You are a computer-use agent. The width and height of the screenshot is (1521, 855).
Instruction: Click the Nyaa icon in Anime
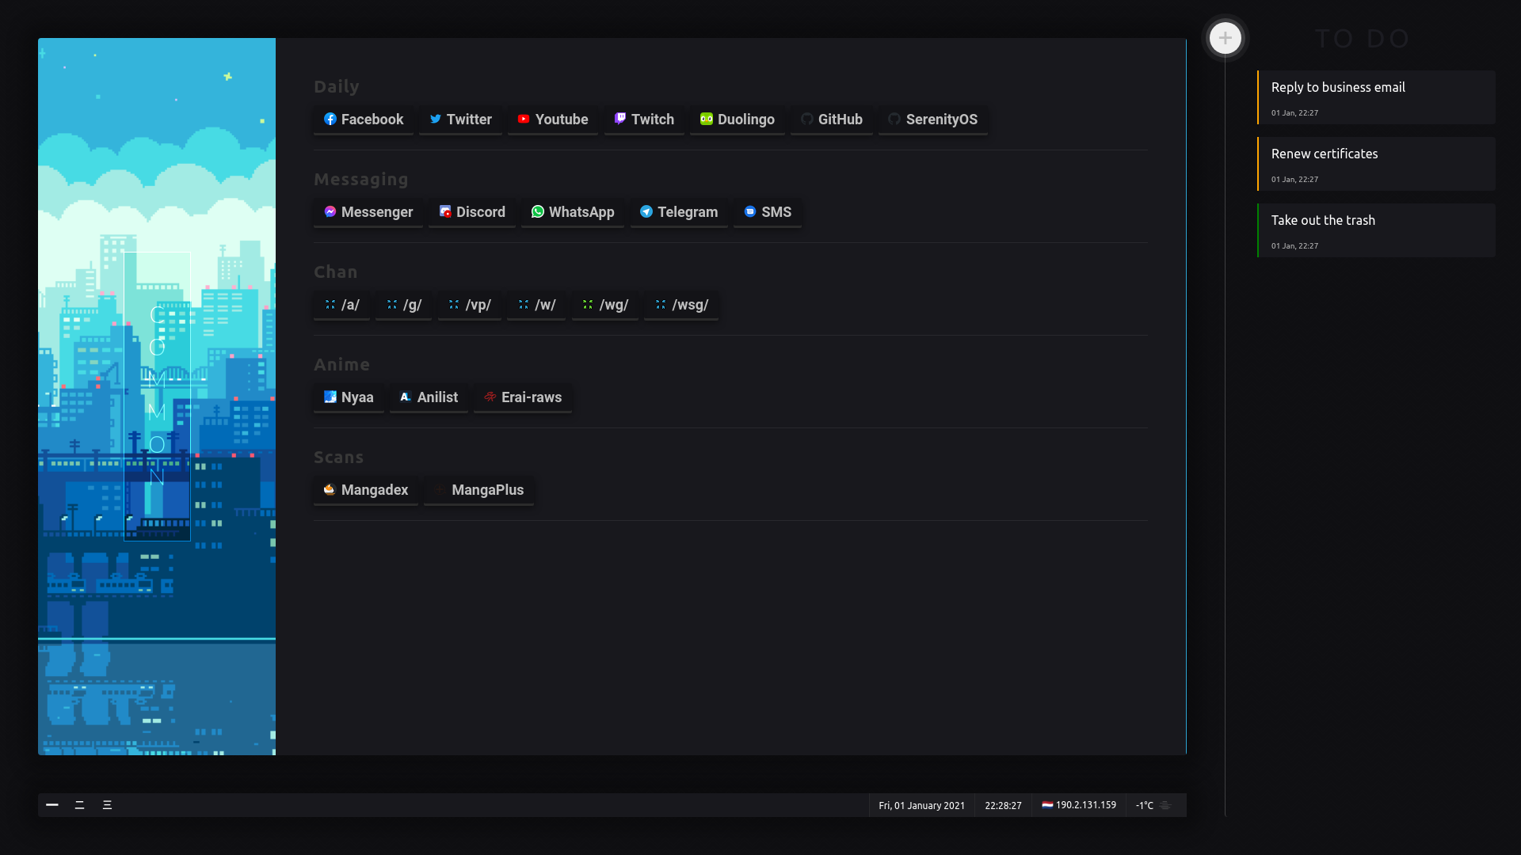tap(330, 397)
